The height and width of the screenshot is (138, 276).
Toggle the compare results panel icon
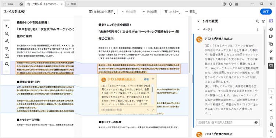[x=271, y=66]
